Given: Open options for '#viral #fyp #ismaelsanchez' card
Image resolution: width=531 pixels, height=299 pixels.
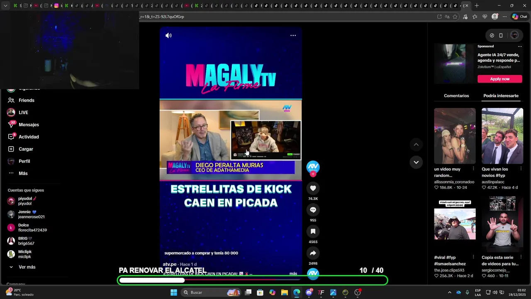Looking at the screenshot, I should (x=473, y=257).
